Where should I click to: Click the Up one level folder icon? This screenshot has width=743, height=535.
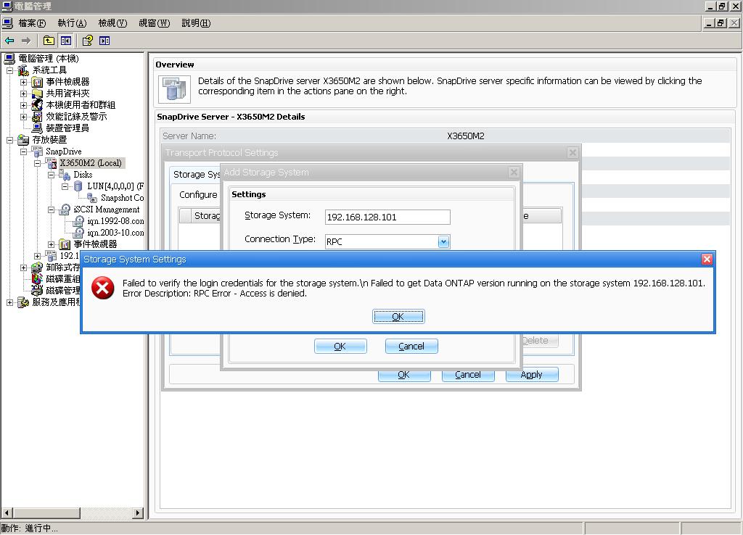coord(49,41)
